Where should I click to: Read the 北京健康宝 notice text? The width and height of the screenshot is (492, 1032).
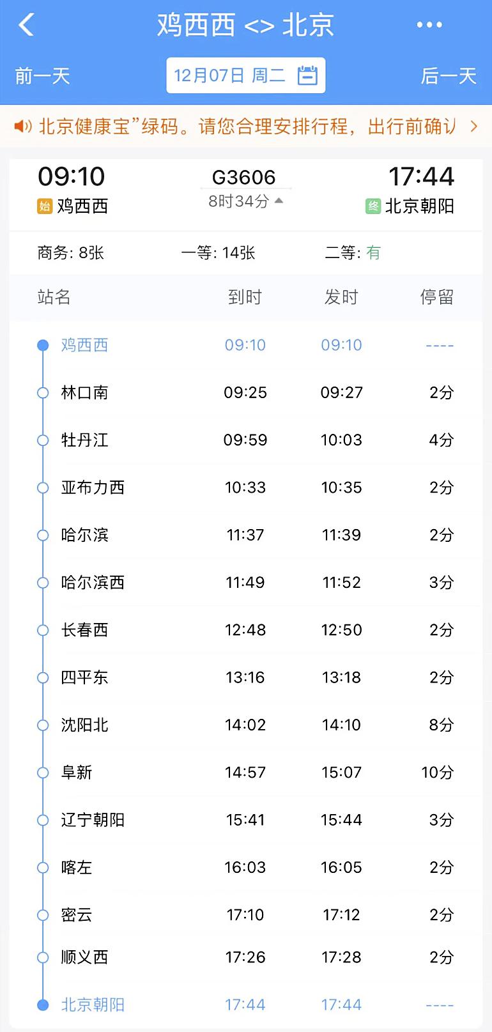tap(246, 127)
